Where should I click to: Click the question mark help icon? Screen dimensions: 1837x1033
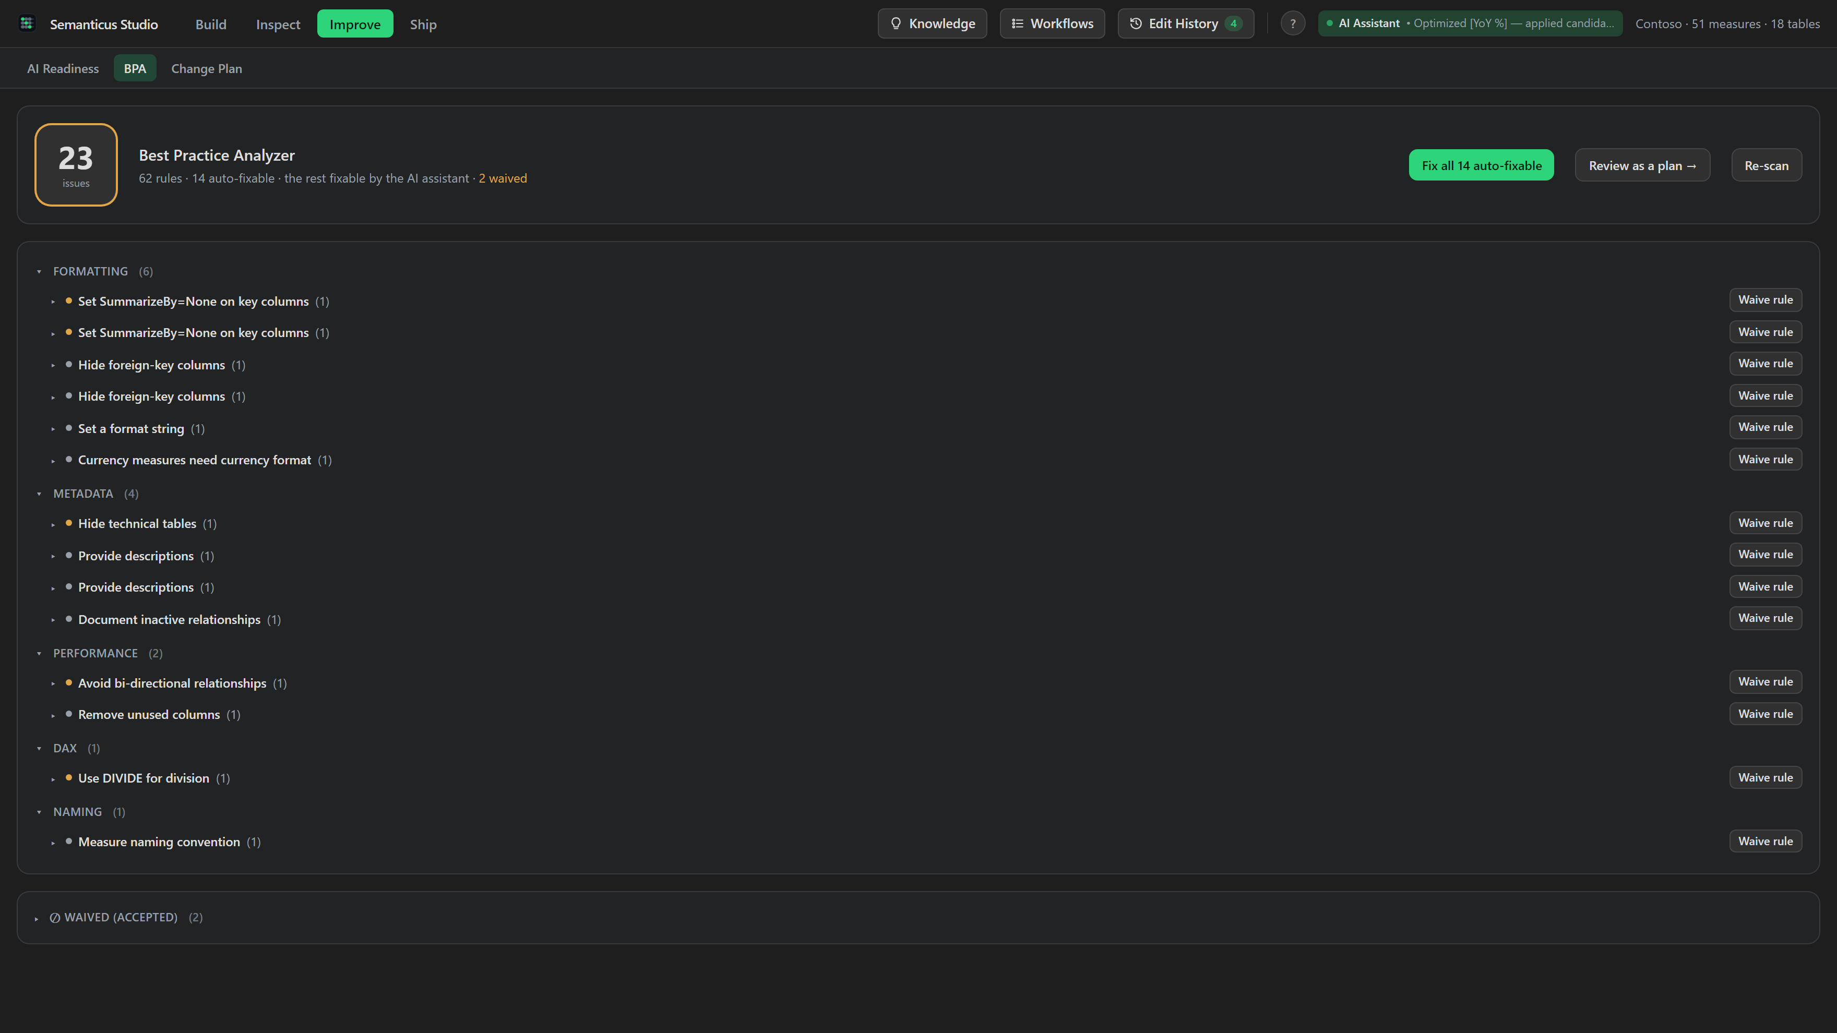click(1292, 23)
